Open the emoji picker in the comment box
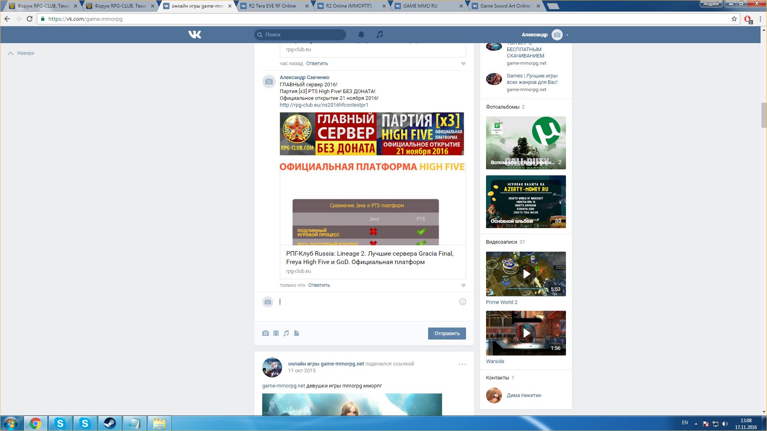The image size is (767, 431). (x=462, y=302)
